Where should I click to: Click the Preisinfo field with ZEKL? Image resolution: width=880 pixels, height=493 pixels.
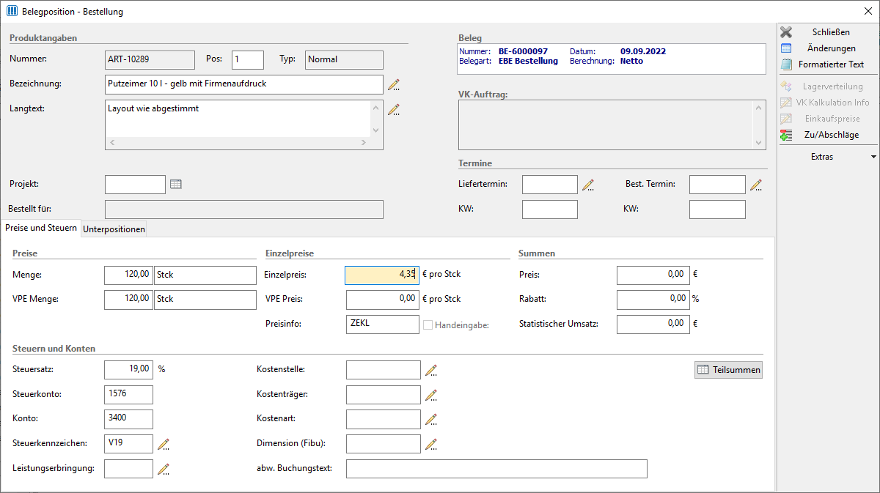point(382,324)
